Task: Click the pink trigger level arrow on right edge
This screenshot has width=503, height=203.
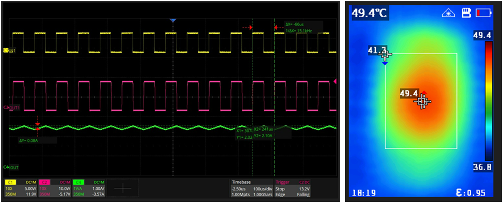Action: click(x=335, y=81)
